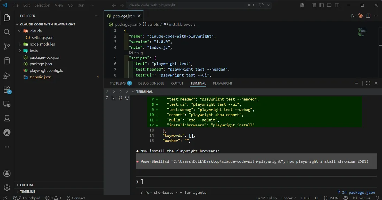This screenshot has width=382, height=200.
Task: Expand the tests folder
Action: click(x=20, y=51)
